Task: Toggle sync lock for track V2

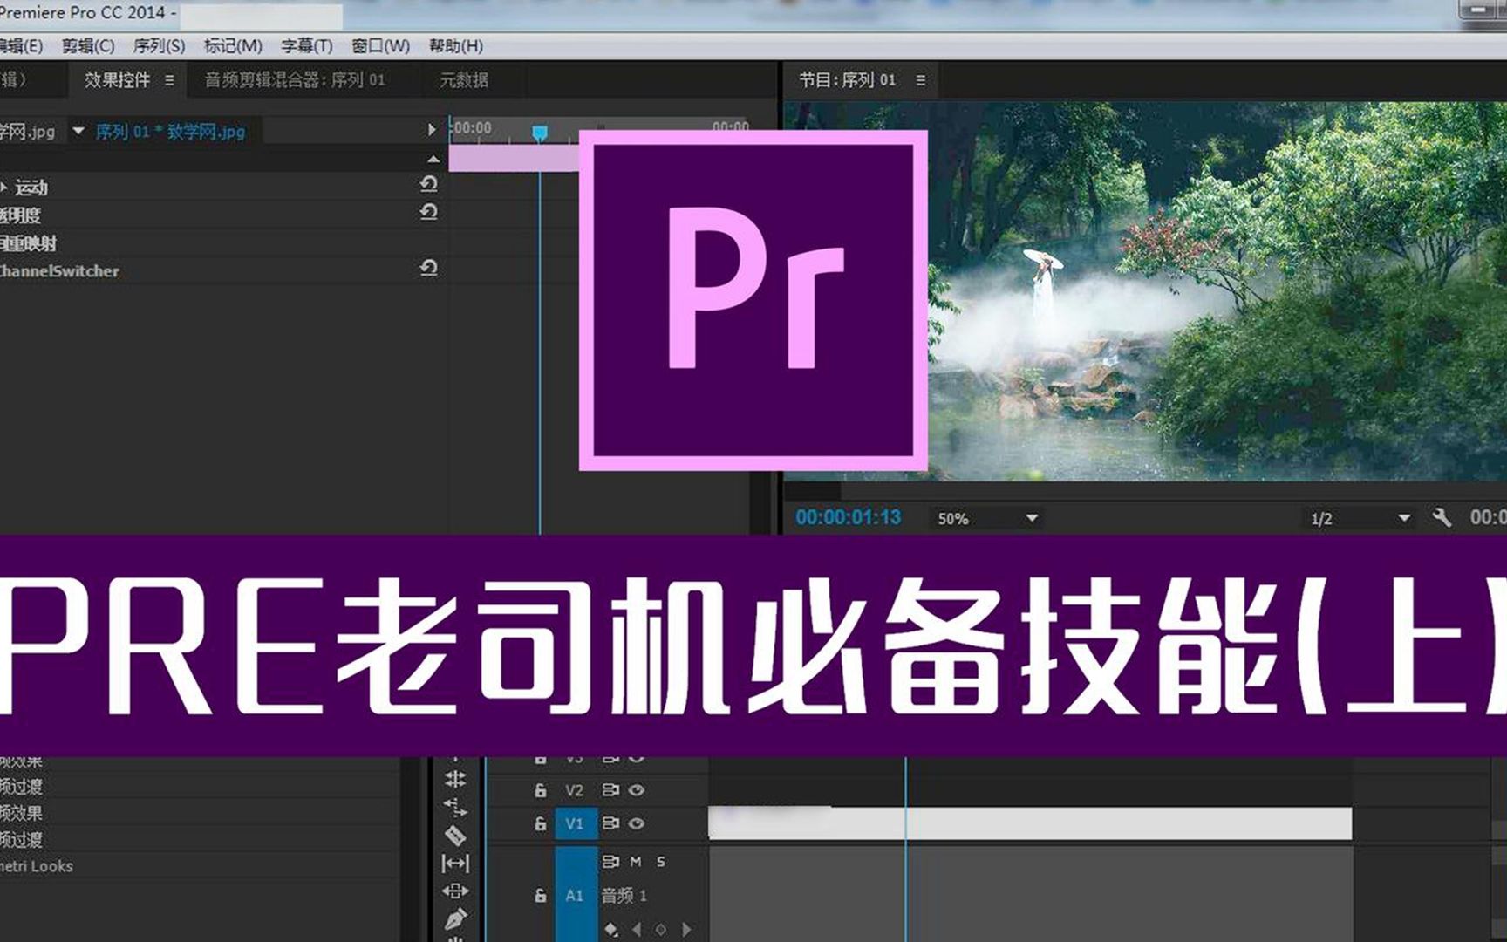Action: point(610,790)
